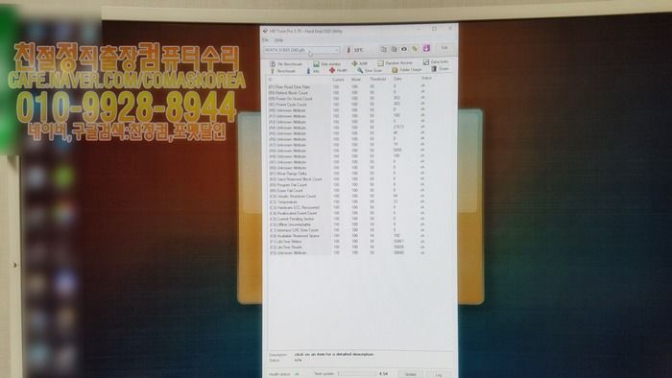Click the Update button at the bottom
This screenshot has height=378, width=672.
pyautogui.click(x=410, y=374)
